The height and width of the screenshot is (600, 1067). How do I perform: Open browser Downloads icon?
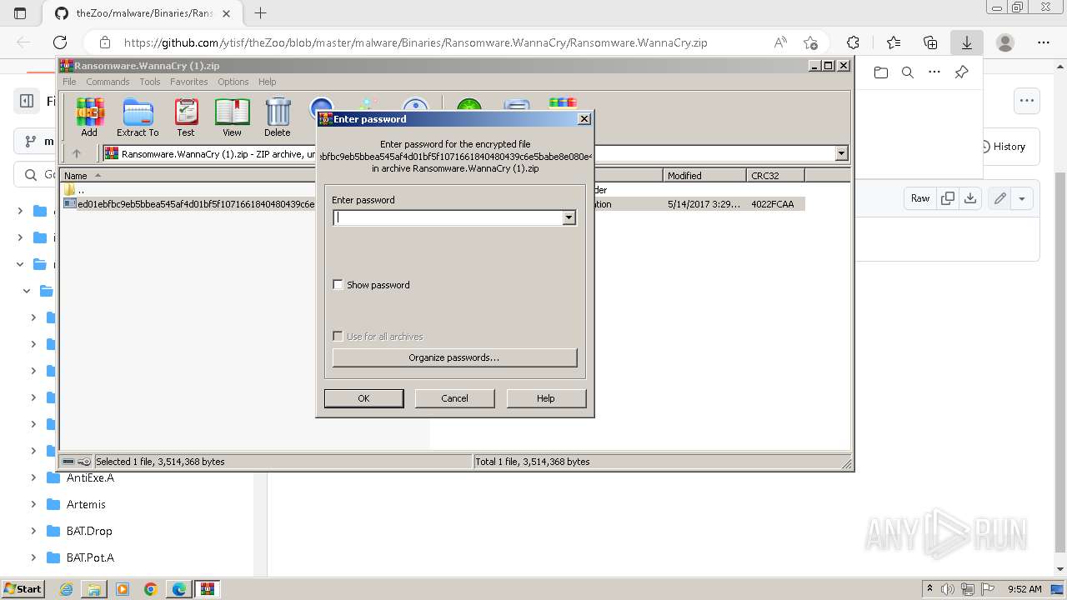967,42
